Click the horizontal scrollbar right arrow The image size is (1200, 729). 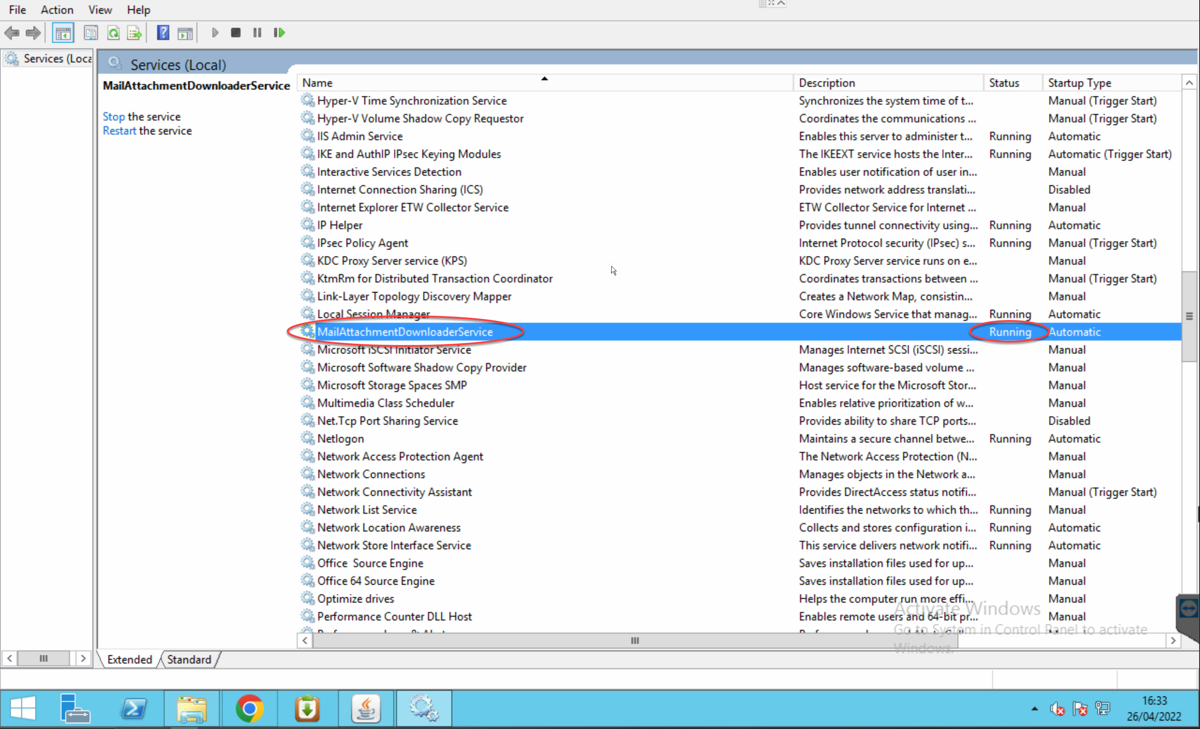1173,641
